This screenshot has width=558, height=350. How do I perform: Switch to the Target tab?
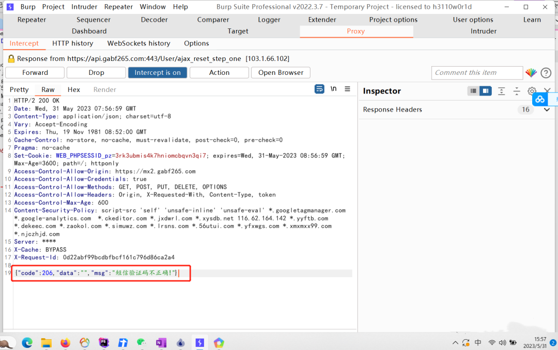tap(238, 31)
